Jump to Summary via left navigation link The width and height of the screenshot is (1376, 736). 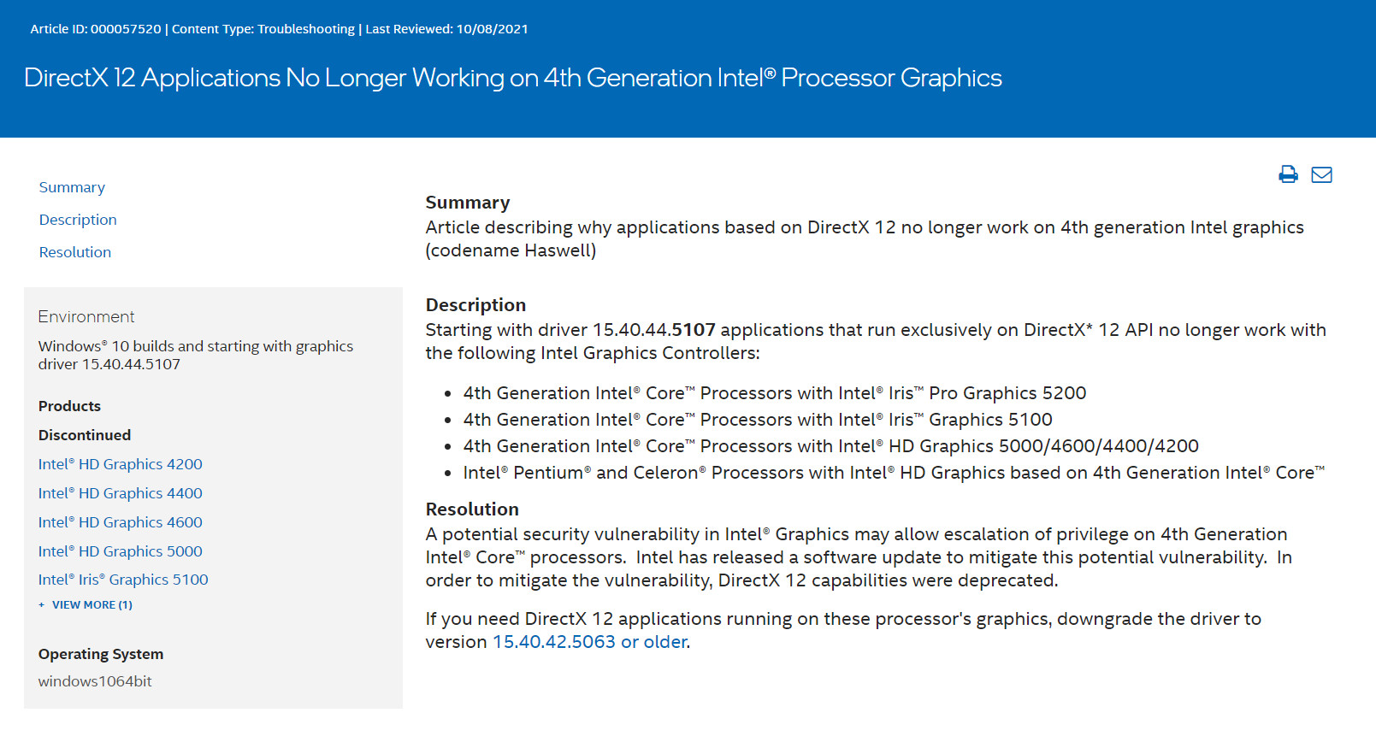click(72, 187)
